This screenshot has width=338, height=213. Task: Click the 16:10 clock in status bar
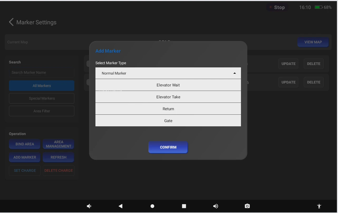click(x=305, y=7)
